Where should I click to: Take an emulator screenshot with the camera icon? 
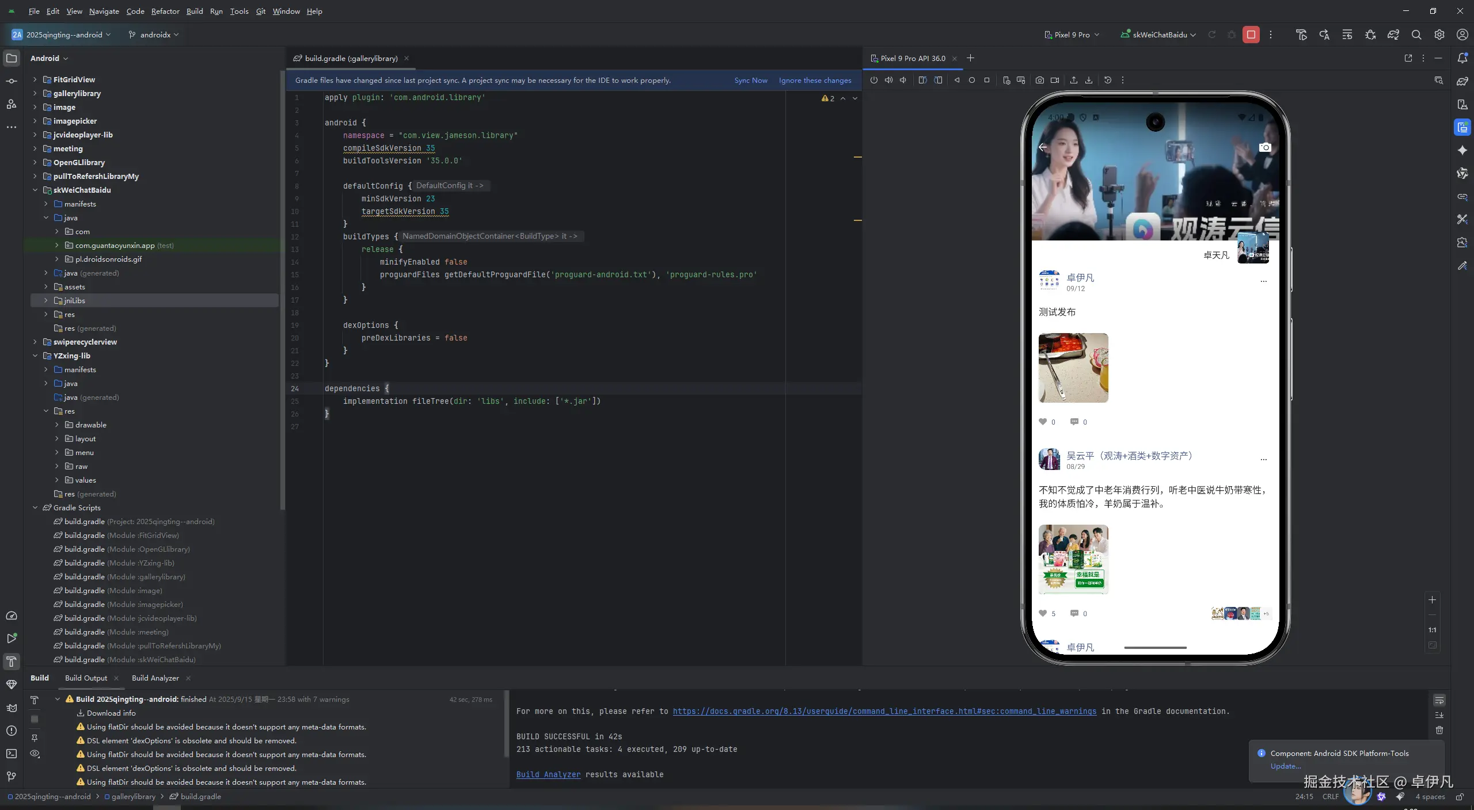point(1039,81)
